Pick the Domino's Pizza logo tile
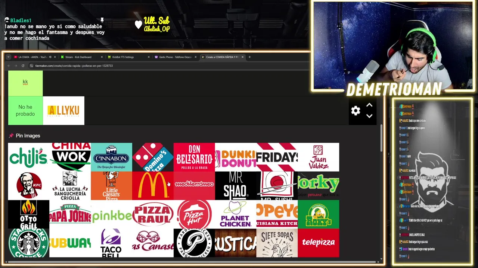This screenshot has width=478, height=268. (x=153, y=157)
